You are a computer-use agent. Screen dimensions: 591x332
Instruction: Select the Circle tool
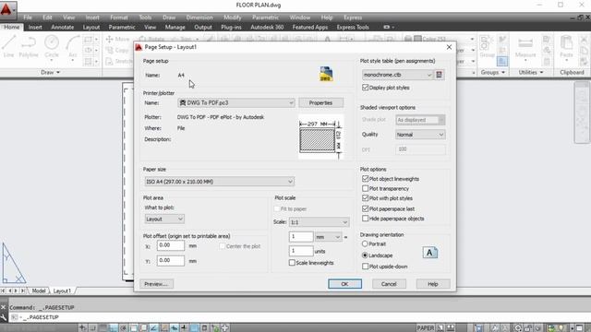(x=52, y=46)
